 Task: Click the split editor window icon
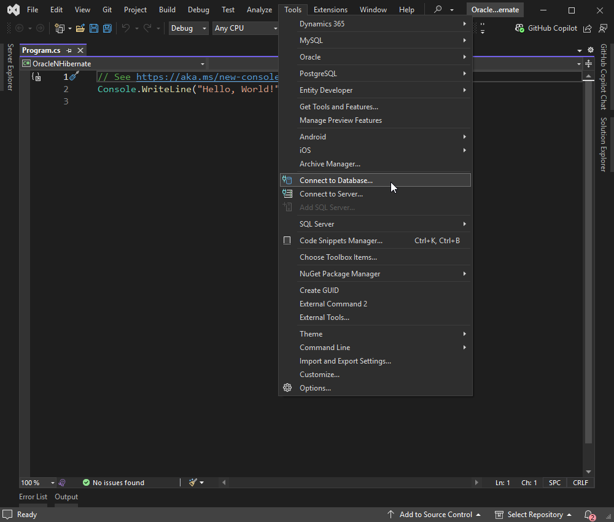point(589,64)
